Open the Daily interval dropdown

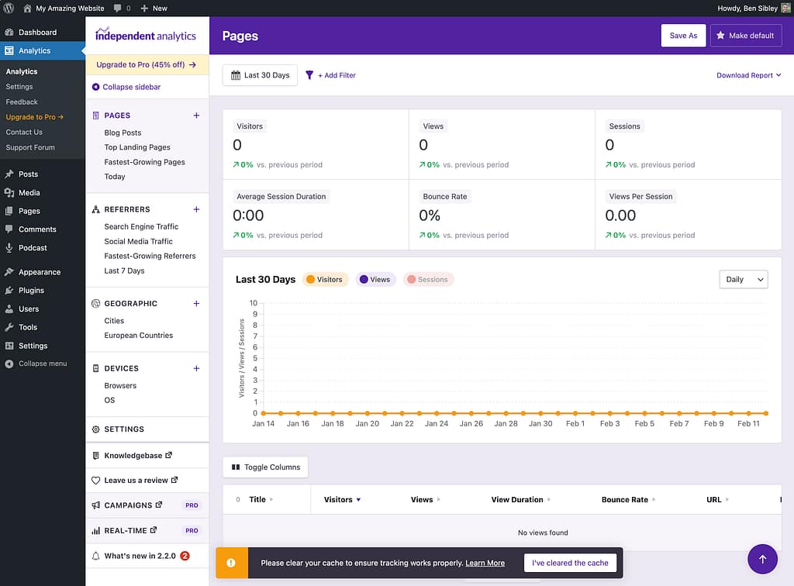pyautogui.click(x=743, y=280)
